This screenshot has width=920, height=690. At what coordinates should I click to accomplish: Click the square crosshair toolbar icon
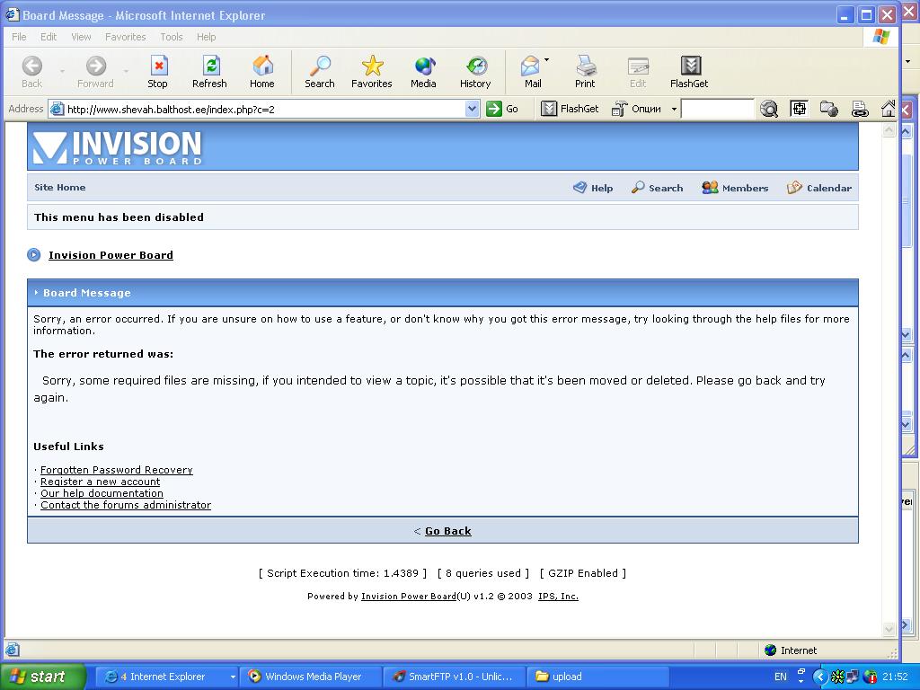pos(799,109)
